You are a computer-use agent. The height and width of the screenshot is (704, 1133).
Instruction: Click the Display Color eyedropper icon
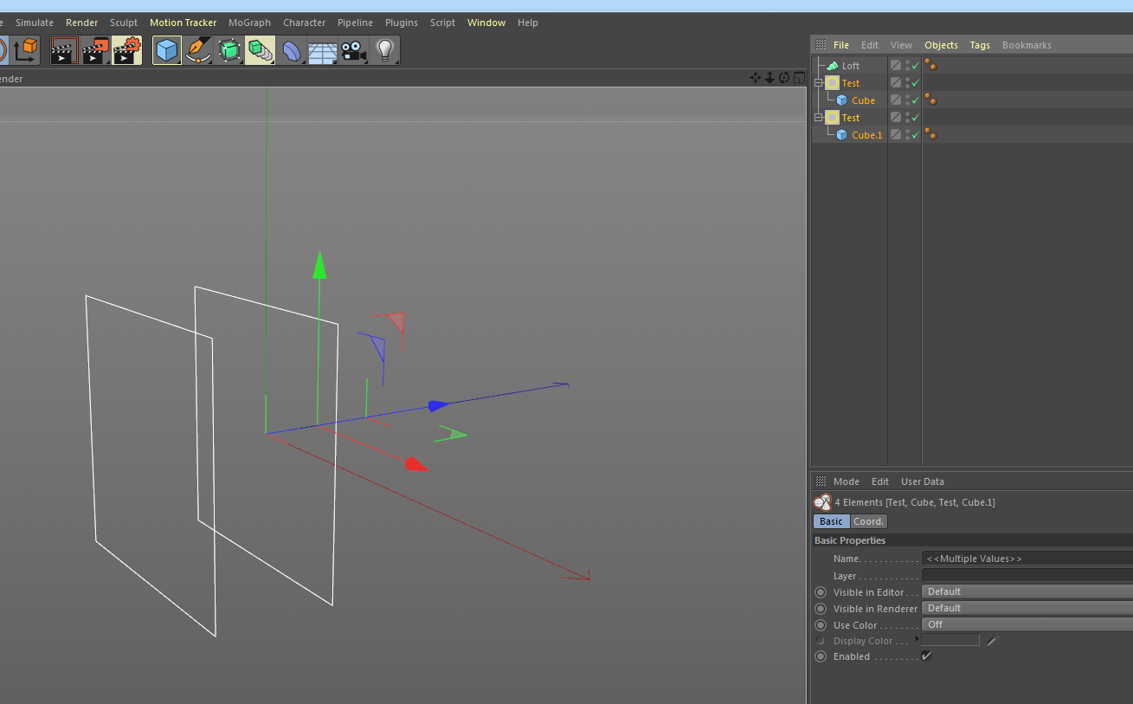[x=993, y=640]
